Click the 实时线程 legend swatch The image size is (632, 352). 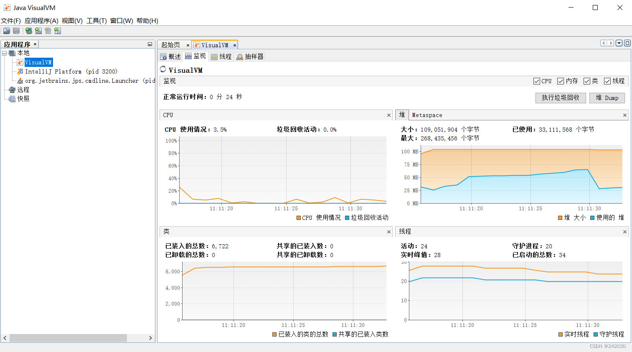[x=561, y=334]
